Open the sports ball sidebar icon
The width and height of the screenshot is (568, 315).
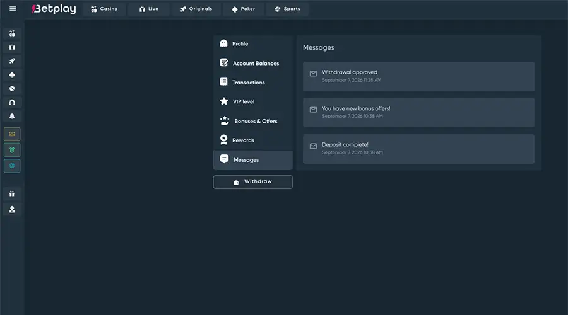(x=12, y=89)
